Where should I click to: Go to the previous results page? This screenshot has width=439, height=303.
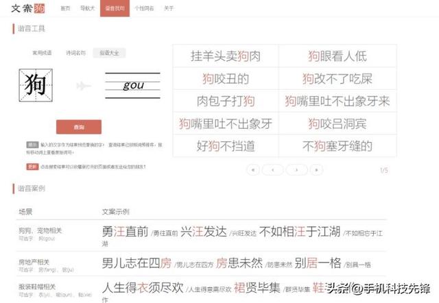273,170
